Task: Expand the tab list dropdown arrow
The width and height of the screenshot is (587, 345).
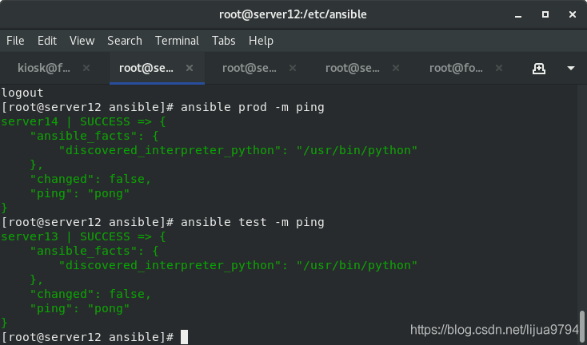Action: [x=571, y=69]
